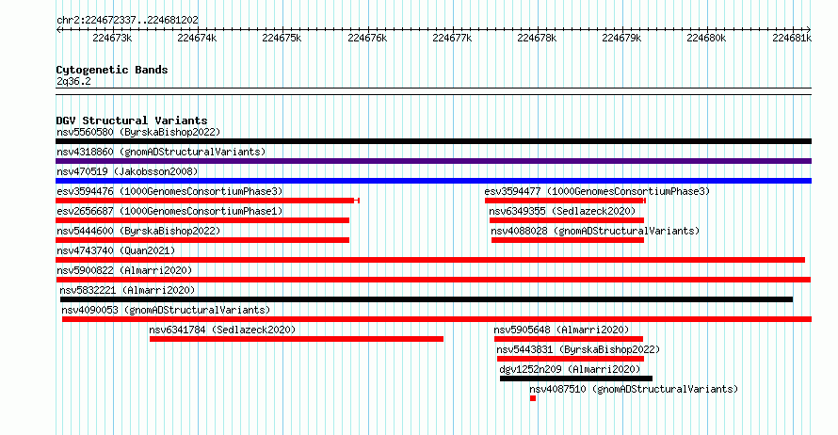Click the nsv4318860 gnomADStructuralVariants label

pyautogui.click(x=161, y=152)
